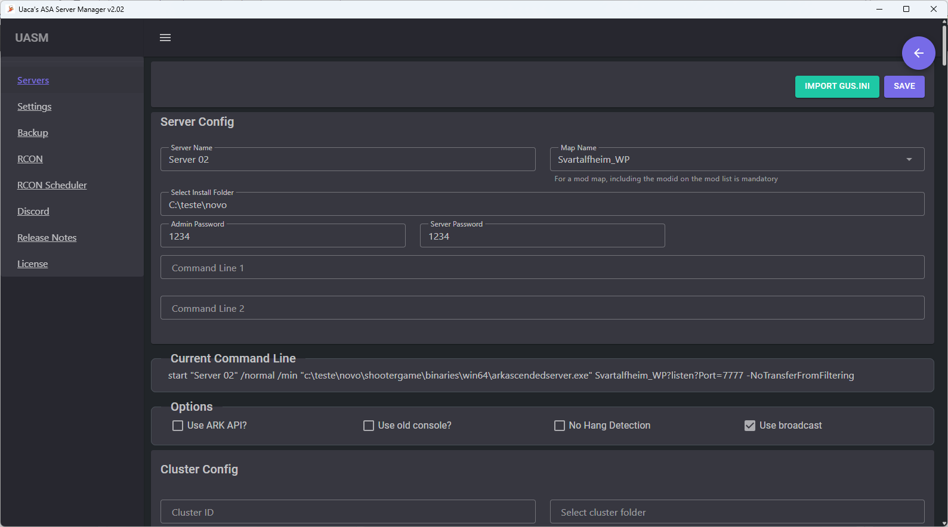The height and width of the screenshot is (527, 948).
Task: Open the Backup section
Action: point(33,133)
